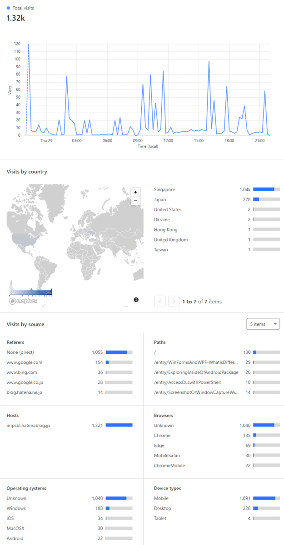Click the map color scale legend
Viewport: 284px width, 545px height.
[31, 289]
